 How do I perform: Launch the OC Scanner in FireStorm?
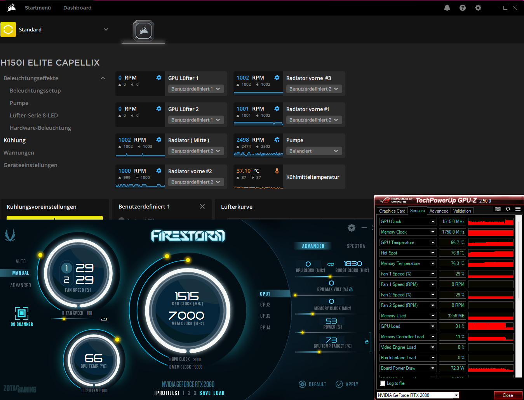[22, 316]
